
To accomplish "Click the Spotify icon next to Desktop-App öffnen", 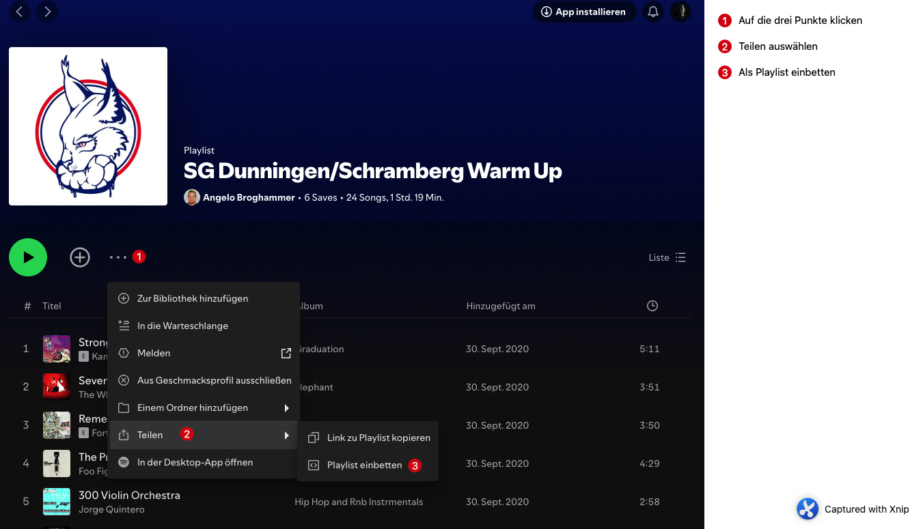I will pos(124,462).
